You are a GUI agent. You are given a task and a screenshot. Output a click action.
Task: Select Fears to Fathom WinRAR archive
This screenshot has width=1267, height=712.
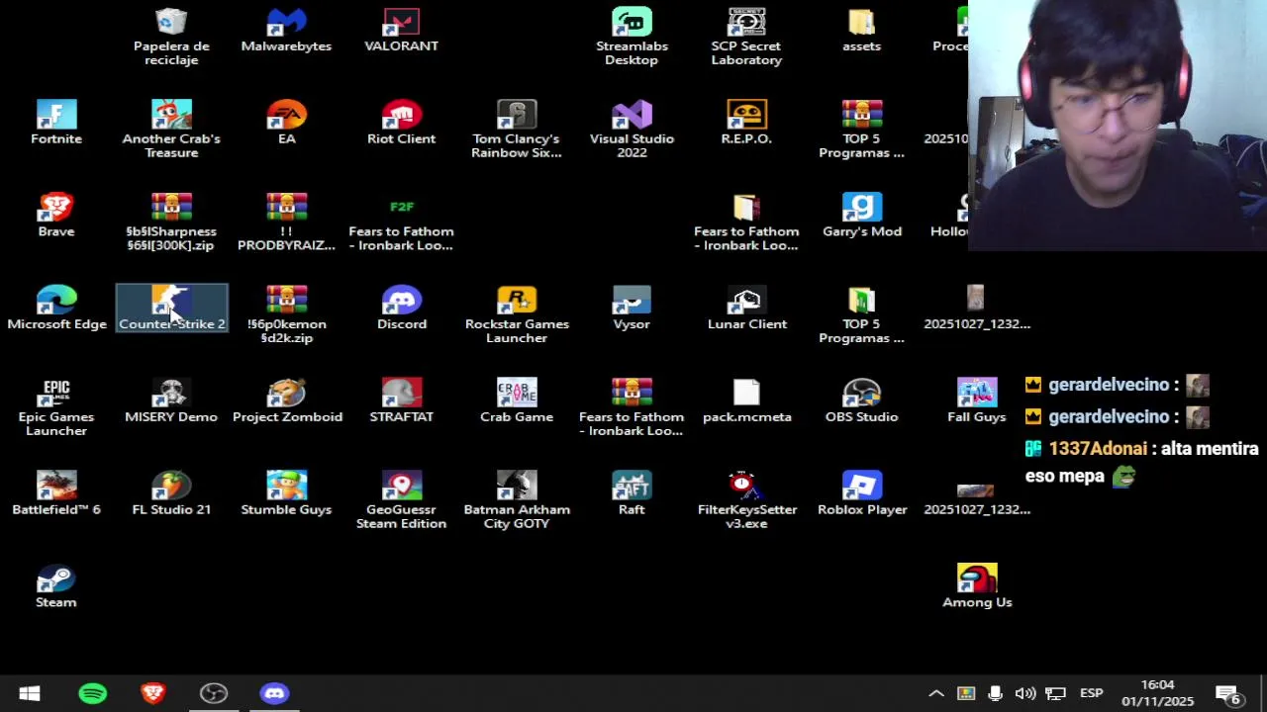(632, 408)
